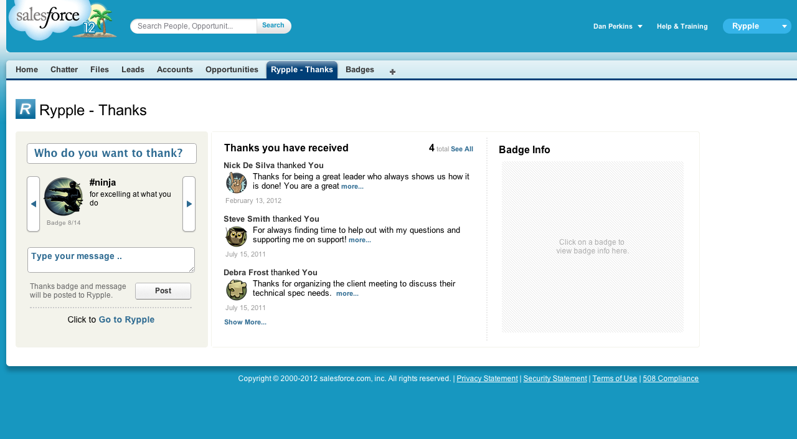Open the Rypple app dropdown

[x=757, y=26]
